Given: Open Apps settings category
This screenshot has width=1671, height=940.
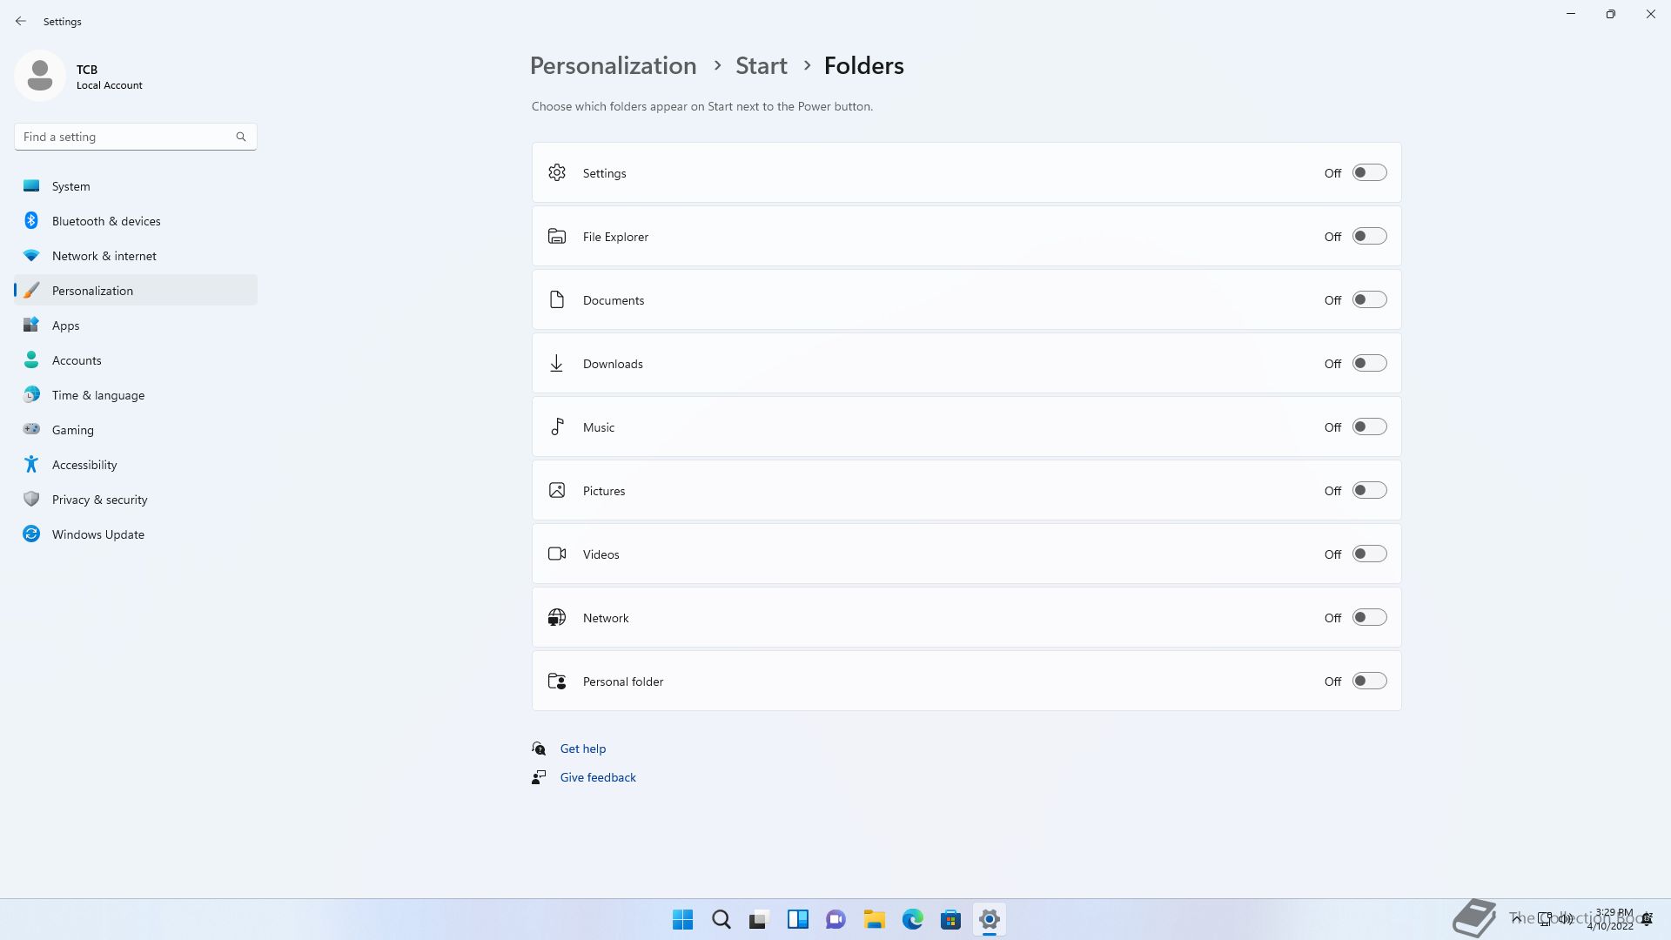Looking at the screenshot, I should coord(136,325).
